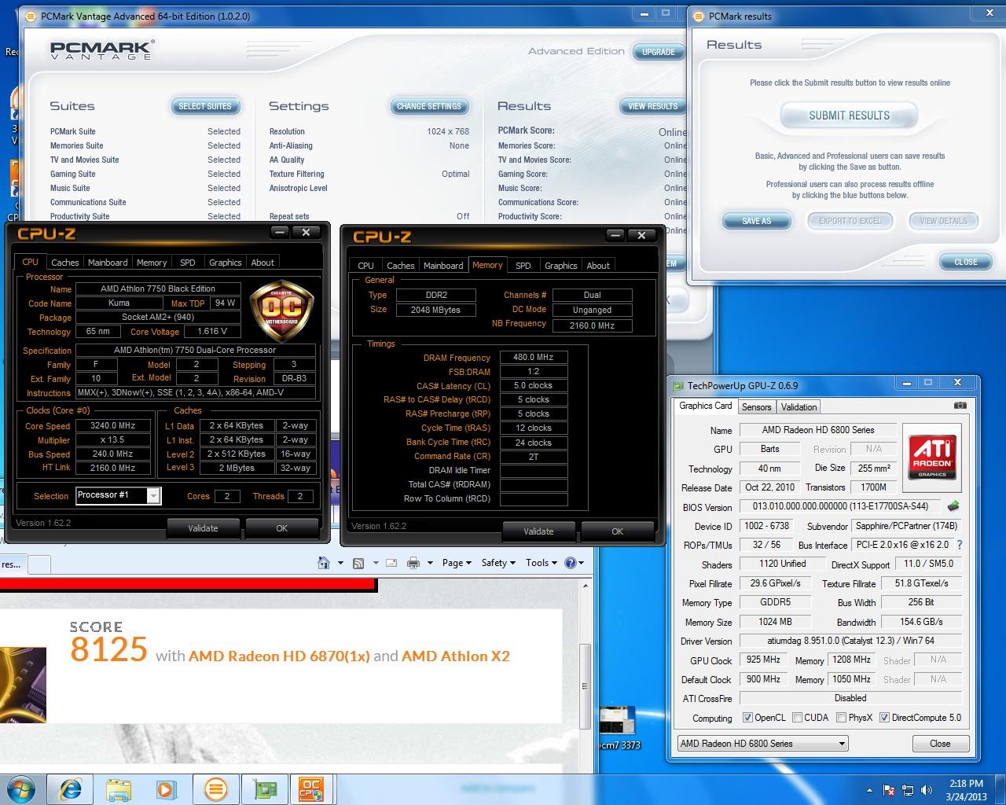Toggle the DirectCompute 5.0 checkbox
The height and width of the screenshot is (805, 1006).
(885, 718)
